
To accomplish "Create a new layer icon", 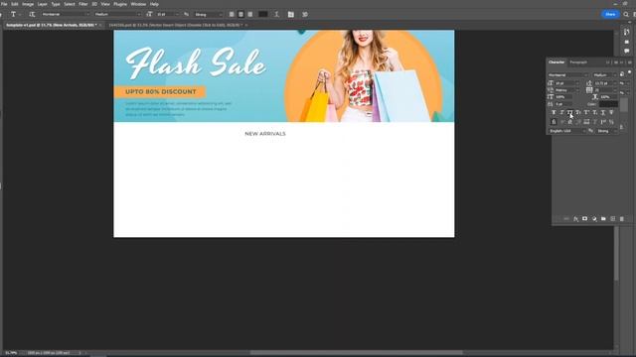I will 613,219.
